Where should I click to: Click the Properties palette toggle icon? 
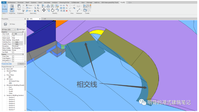coord(12,10)
